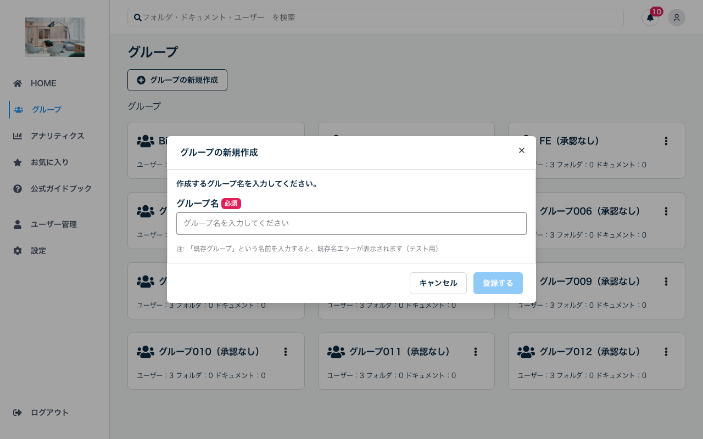Select グループ in the sidebar navigation
Screen dimensions: 703x439
47,109
